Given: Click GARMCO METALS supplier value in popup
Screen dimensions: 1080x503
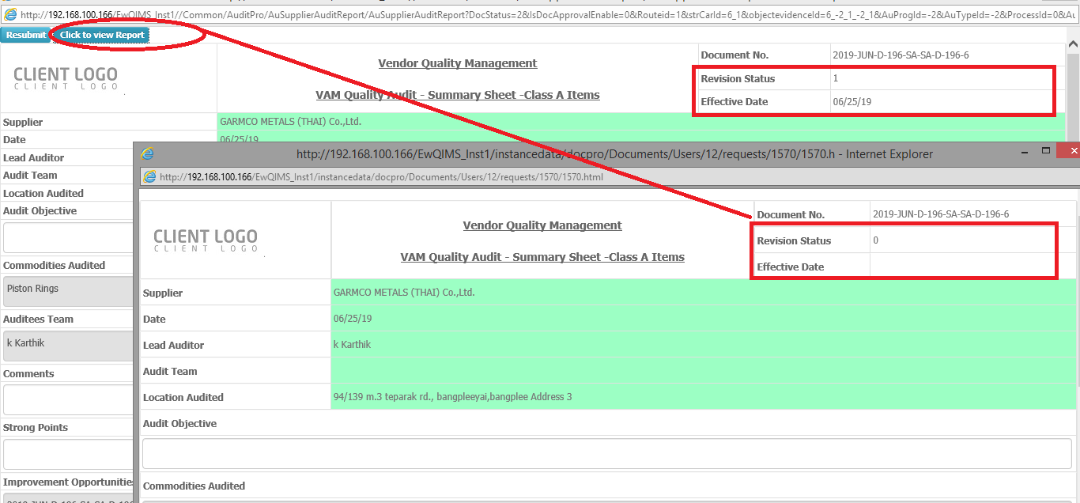Looking at the screenshot, I should click(x=404, y=293).
